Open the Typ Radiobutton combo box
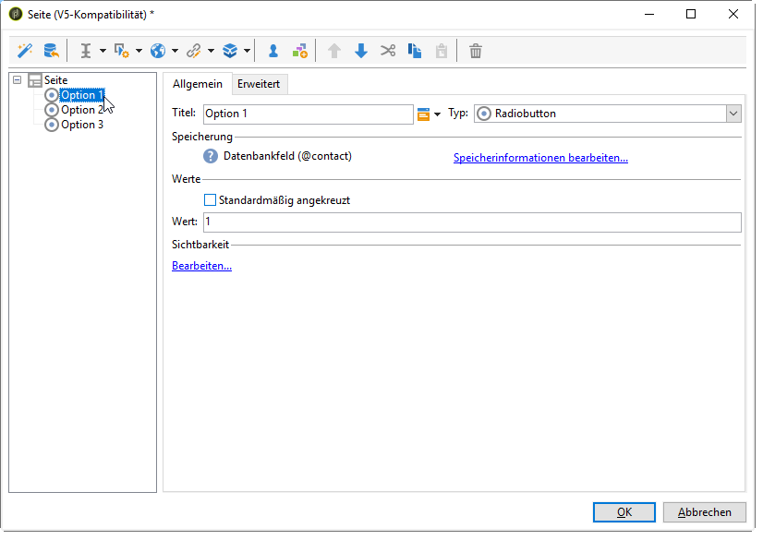 [608, 114]
